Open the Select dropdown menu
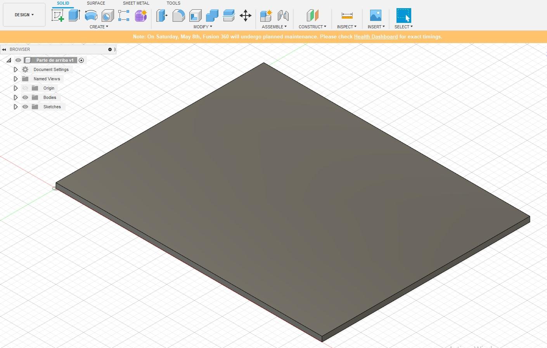Viewport: 547px width, 348px height. (x=403, y=27)
